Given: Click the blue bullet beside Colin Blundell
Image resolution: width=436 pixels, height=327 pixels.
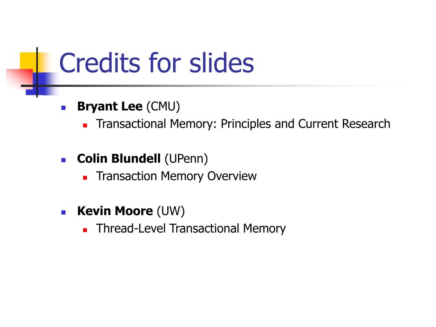Looking at the screenshot, I should point(63,160).
